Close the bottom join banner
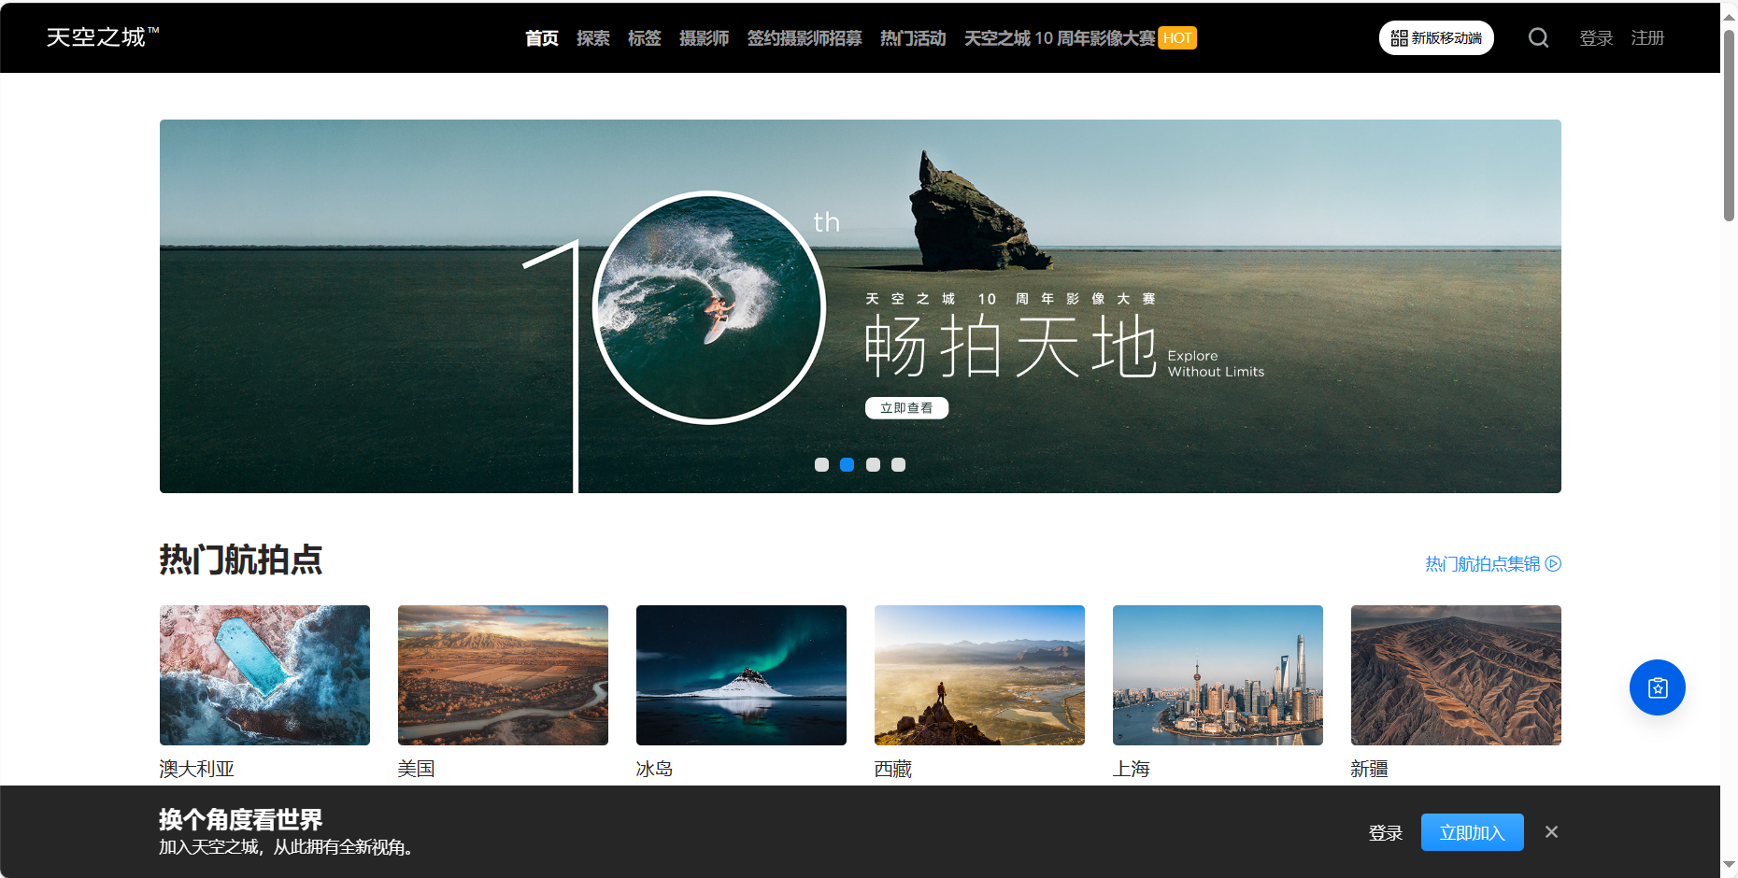This screenshot has width=1738, height=878. coord(1551,832)
